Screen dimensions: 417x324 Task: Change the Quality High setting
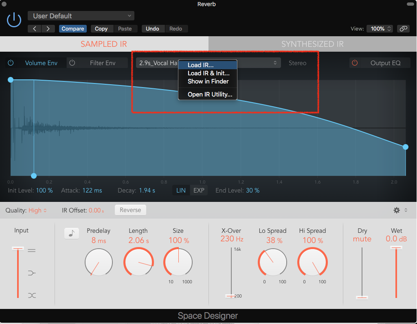(x=37, y=210)
